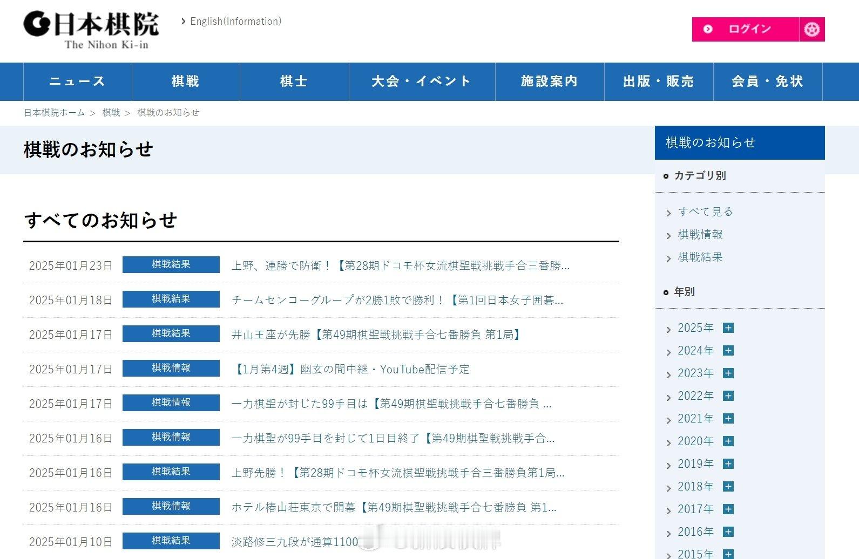The image size is (859, 559).
Task: Click the pink ログイン button
Action: [x=745, y=29]
